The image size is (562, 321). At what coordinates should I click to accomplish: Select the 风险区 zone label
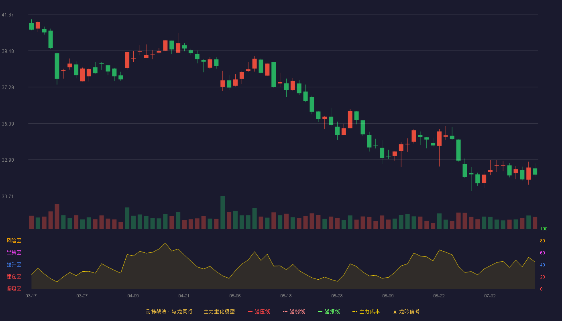[14, 241]
